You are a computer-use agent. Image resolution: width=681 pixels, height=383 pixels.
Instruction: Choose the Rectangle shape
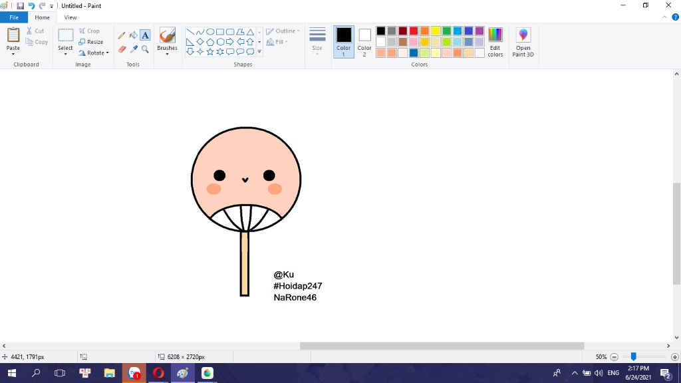click(220, 32)
